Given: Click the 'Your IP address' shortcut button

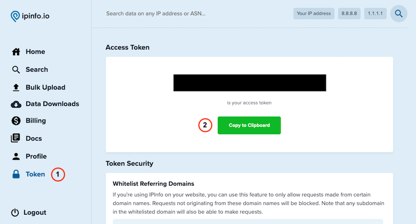Looking at the screenshot, I should 313,13.
